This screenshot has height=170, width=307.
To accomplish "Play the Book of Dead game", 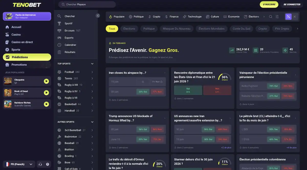I will tap(46, 93).
